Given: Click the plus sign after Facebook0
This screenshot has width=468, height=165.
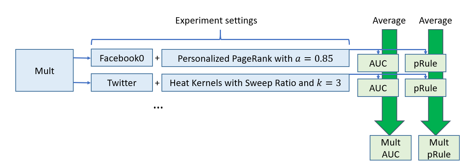Looking at the screenshot, I should coord(157,59).
